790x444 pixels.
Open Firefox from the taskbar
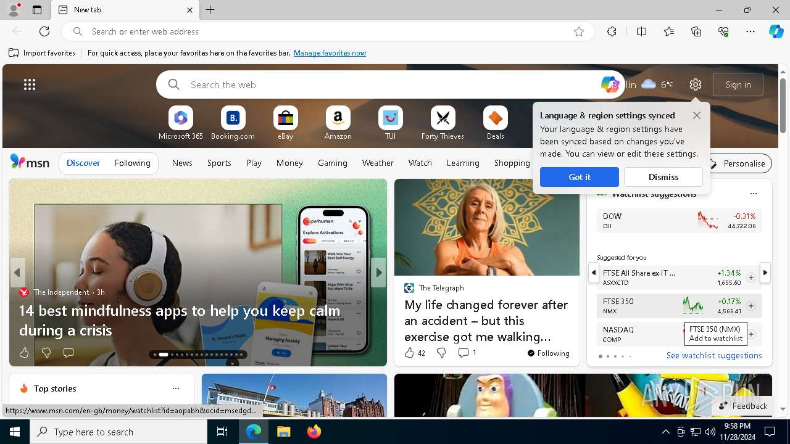pyautogui.click(x=314, y=432)
